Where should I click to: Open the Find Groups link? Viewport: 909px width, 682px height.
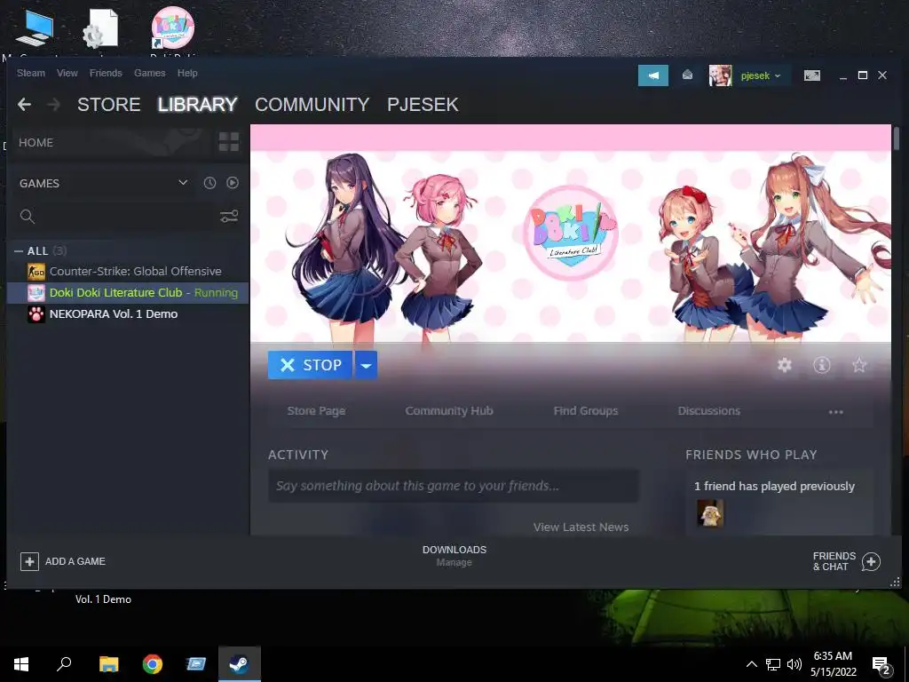click(x=586, y=411)
